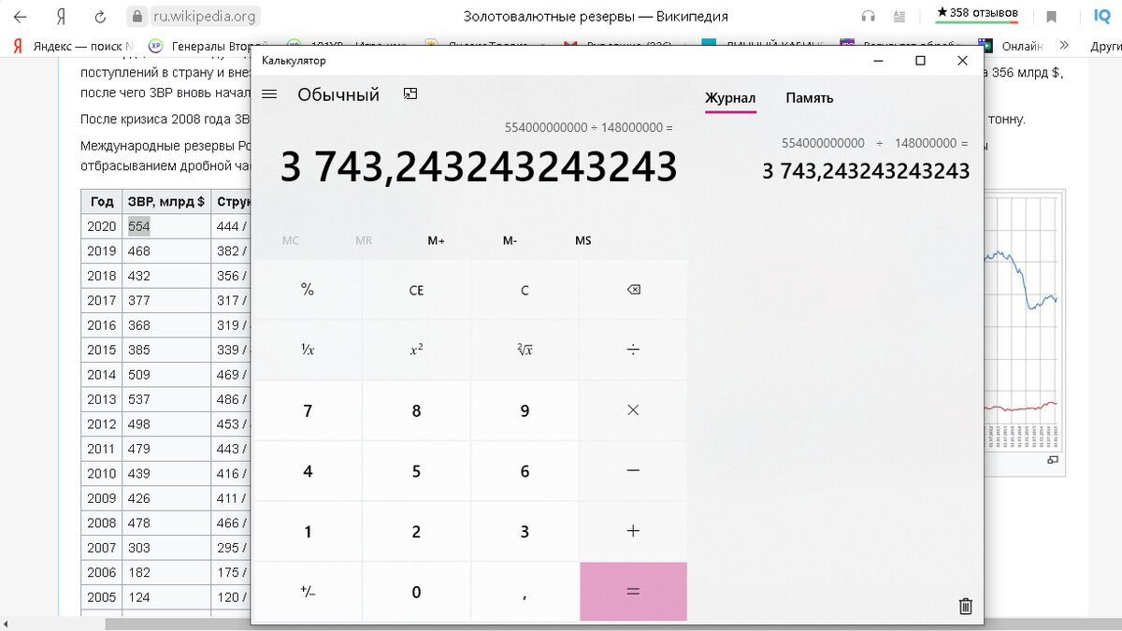This screenshot has width=1122, height=631.
Task: Click digit 3 on calculator keypad
Action: pyautogui.click(x=525, y=531)
